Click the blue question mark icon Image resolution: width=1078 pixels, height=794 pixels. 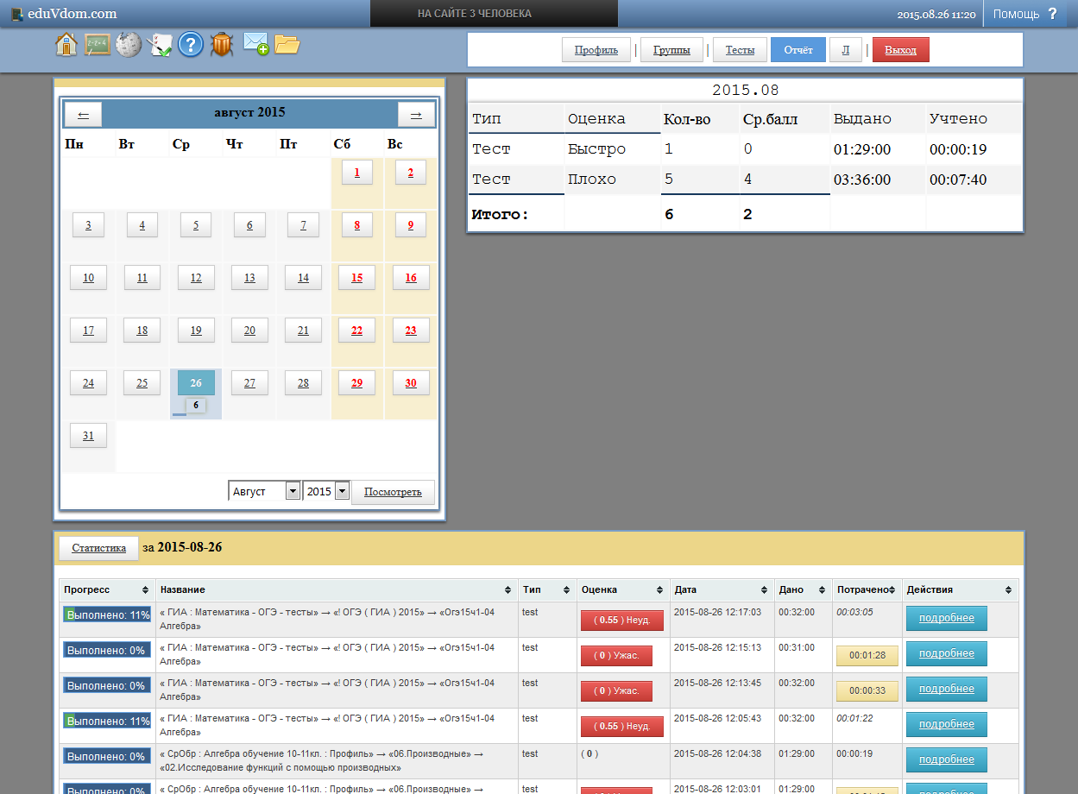pyautogui.click(x=190, y=45)
